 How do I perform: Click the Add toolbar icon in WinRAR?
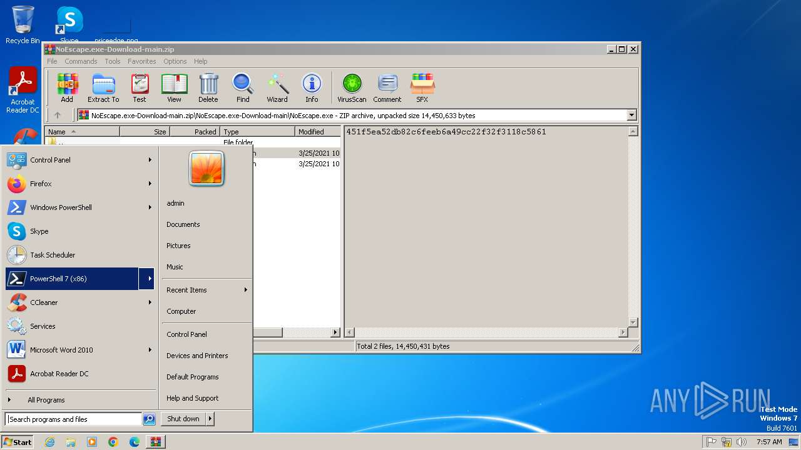click(x=67, y=87)
